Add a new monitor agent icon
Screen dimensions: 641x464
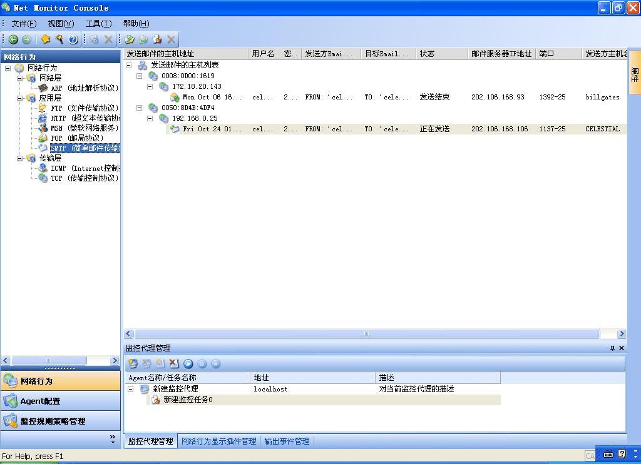[x=133, y=363]
